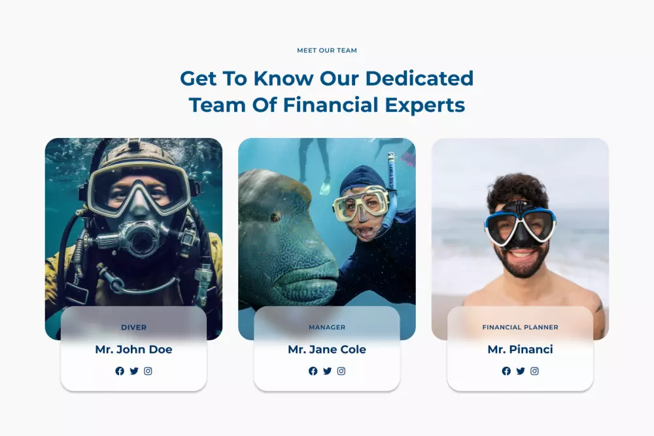Click the Get To Know Our Dedicated heading
The image size is (654, 436).
coord(327,78)
